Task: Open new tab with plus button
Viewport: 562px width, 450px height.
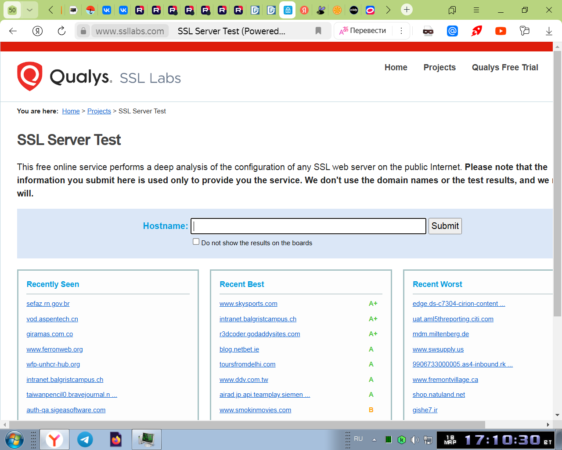Action: click(x=407, y=10)
